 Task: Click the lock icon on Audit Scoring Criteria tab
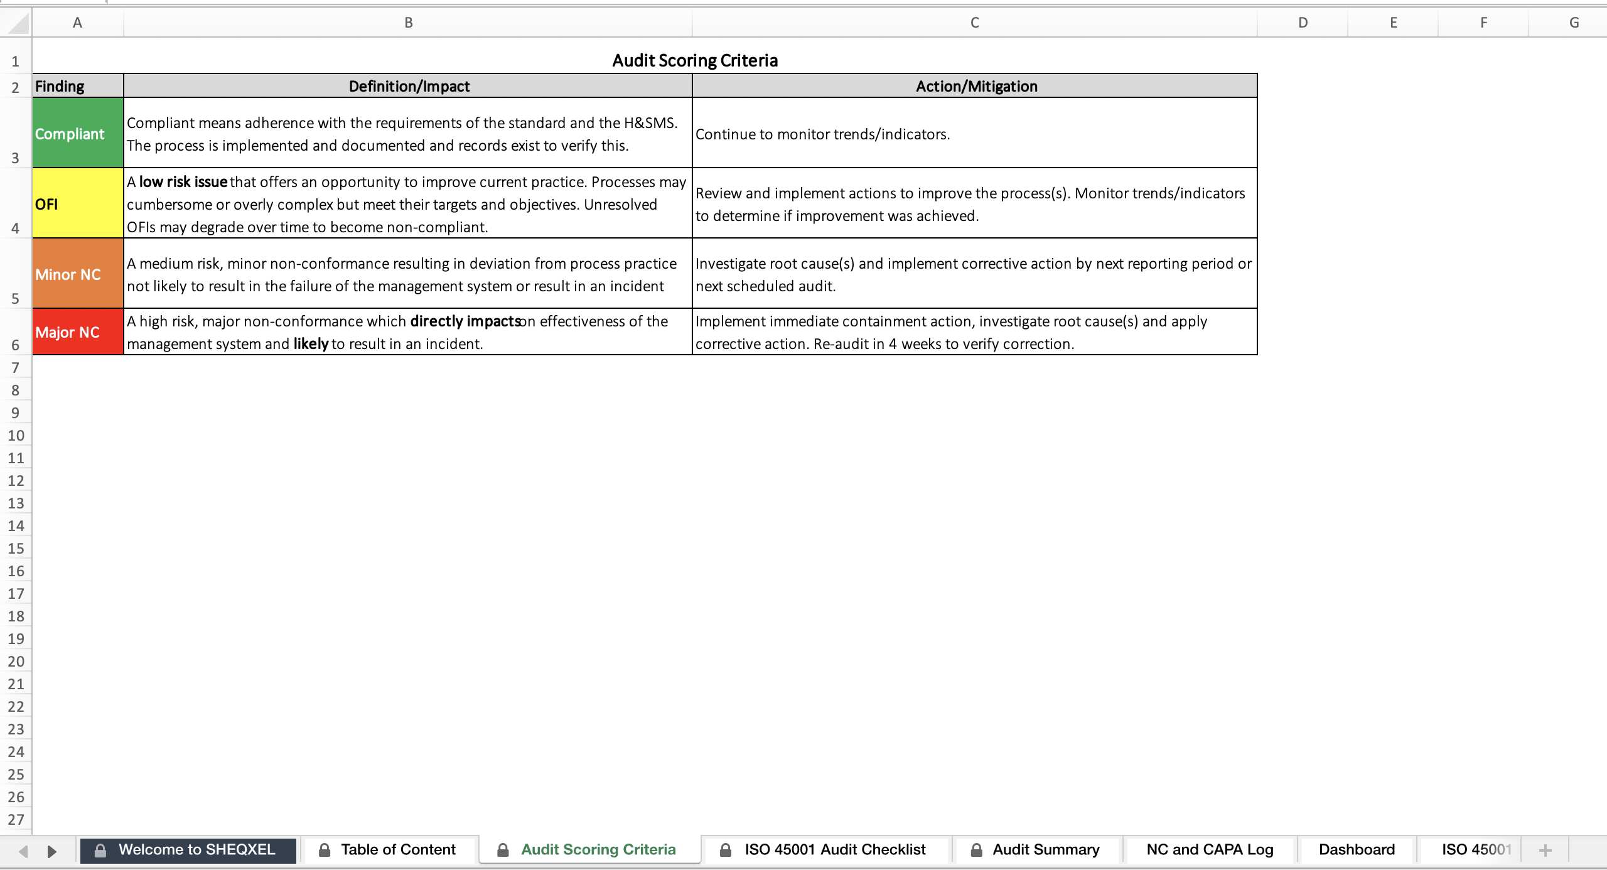(x=503, y=850)
